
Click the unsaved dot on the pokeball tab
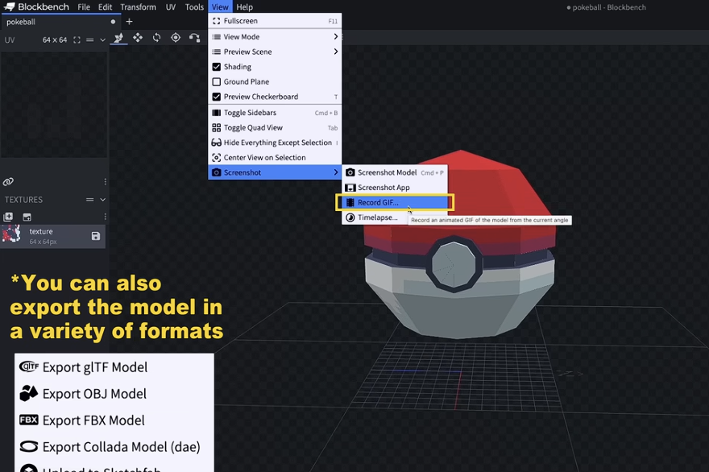113,22
